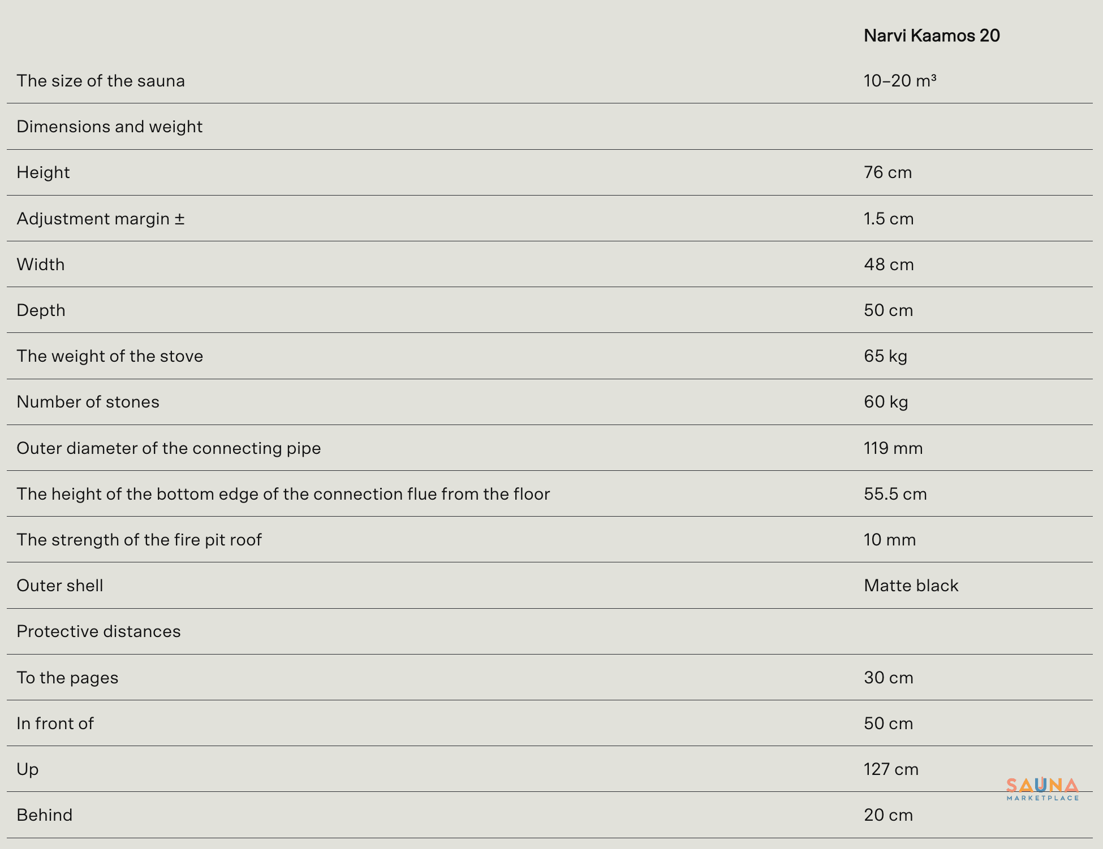Click the 119 mm connecting pipe diameter value
Screen dimensions: 1103x849
[x=893, y=448]
